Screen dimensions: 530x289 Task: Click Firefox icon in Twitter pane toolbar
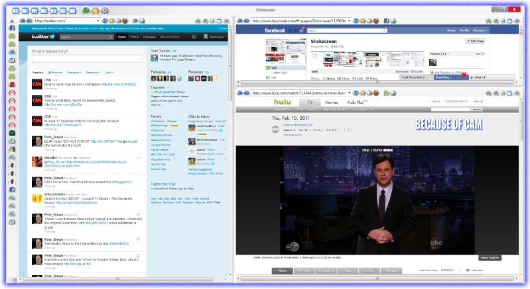(x=125, y=21)
